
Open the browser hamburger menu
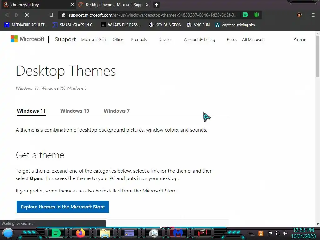point(313,15)
